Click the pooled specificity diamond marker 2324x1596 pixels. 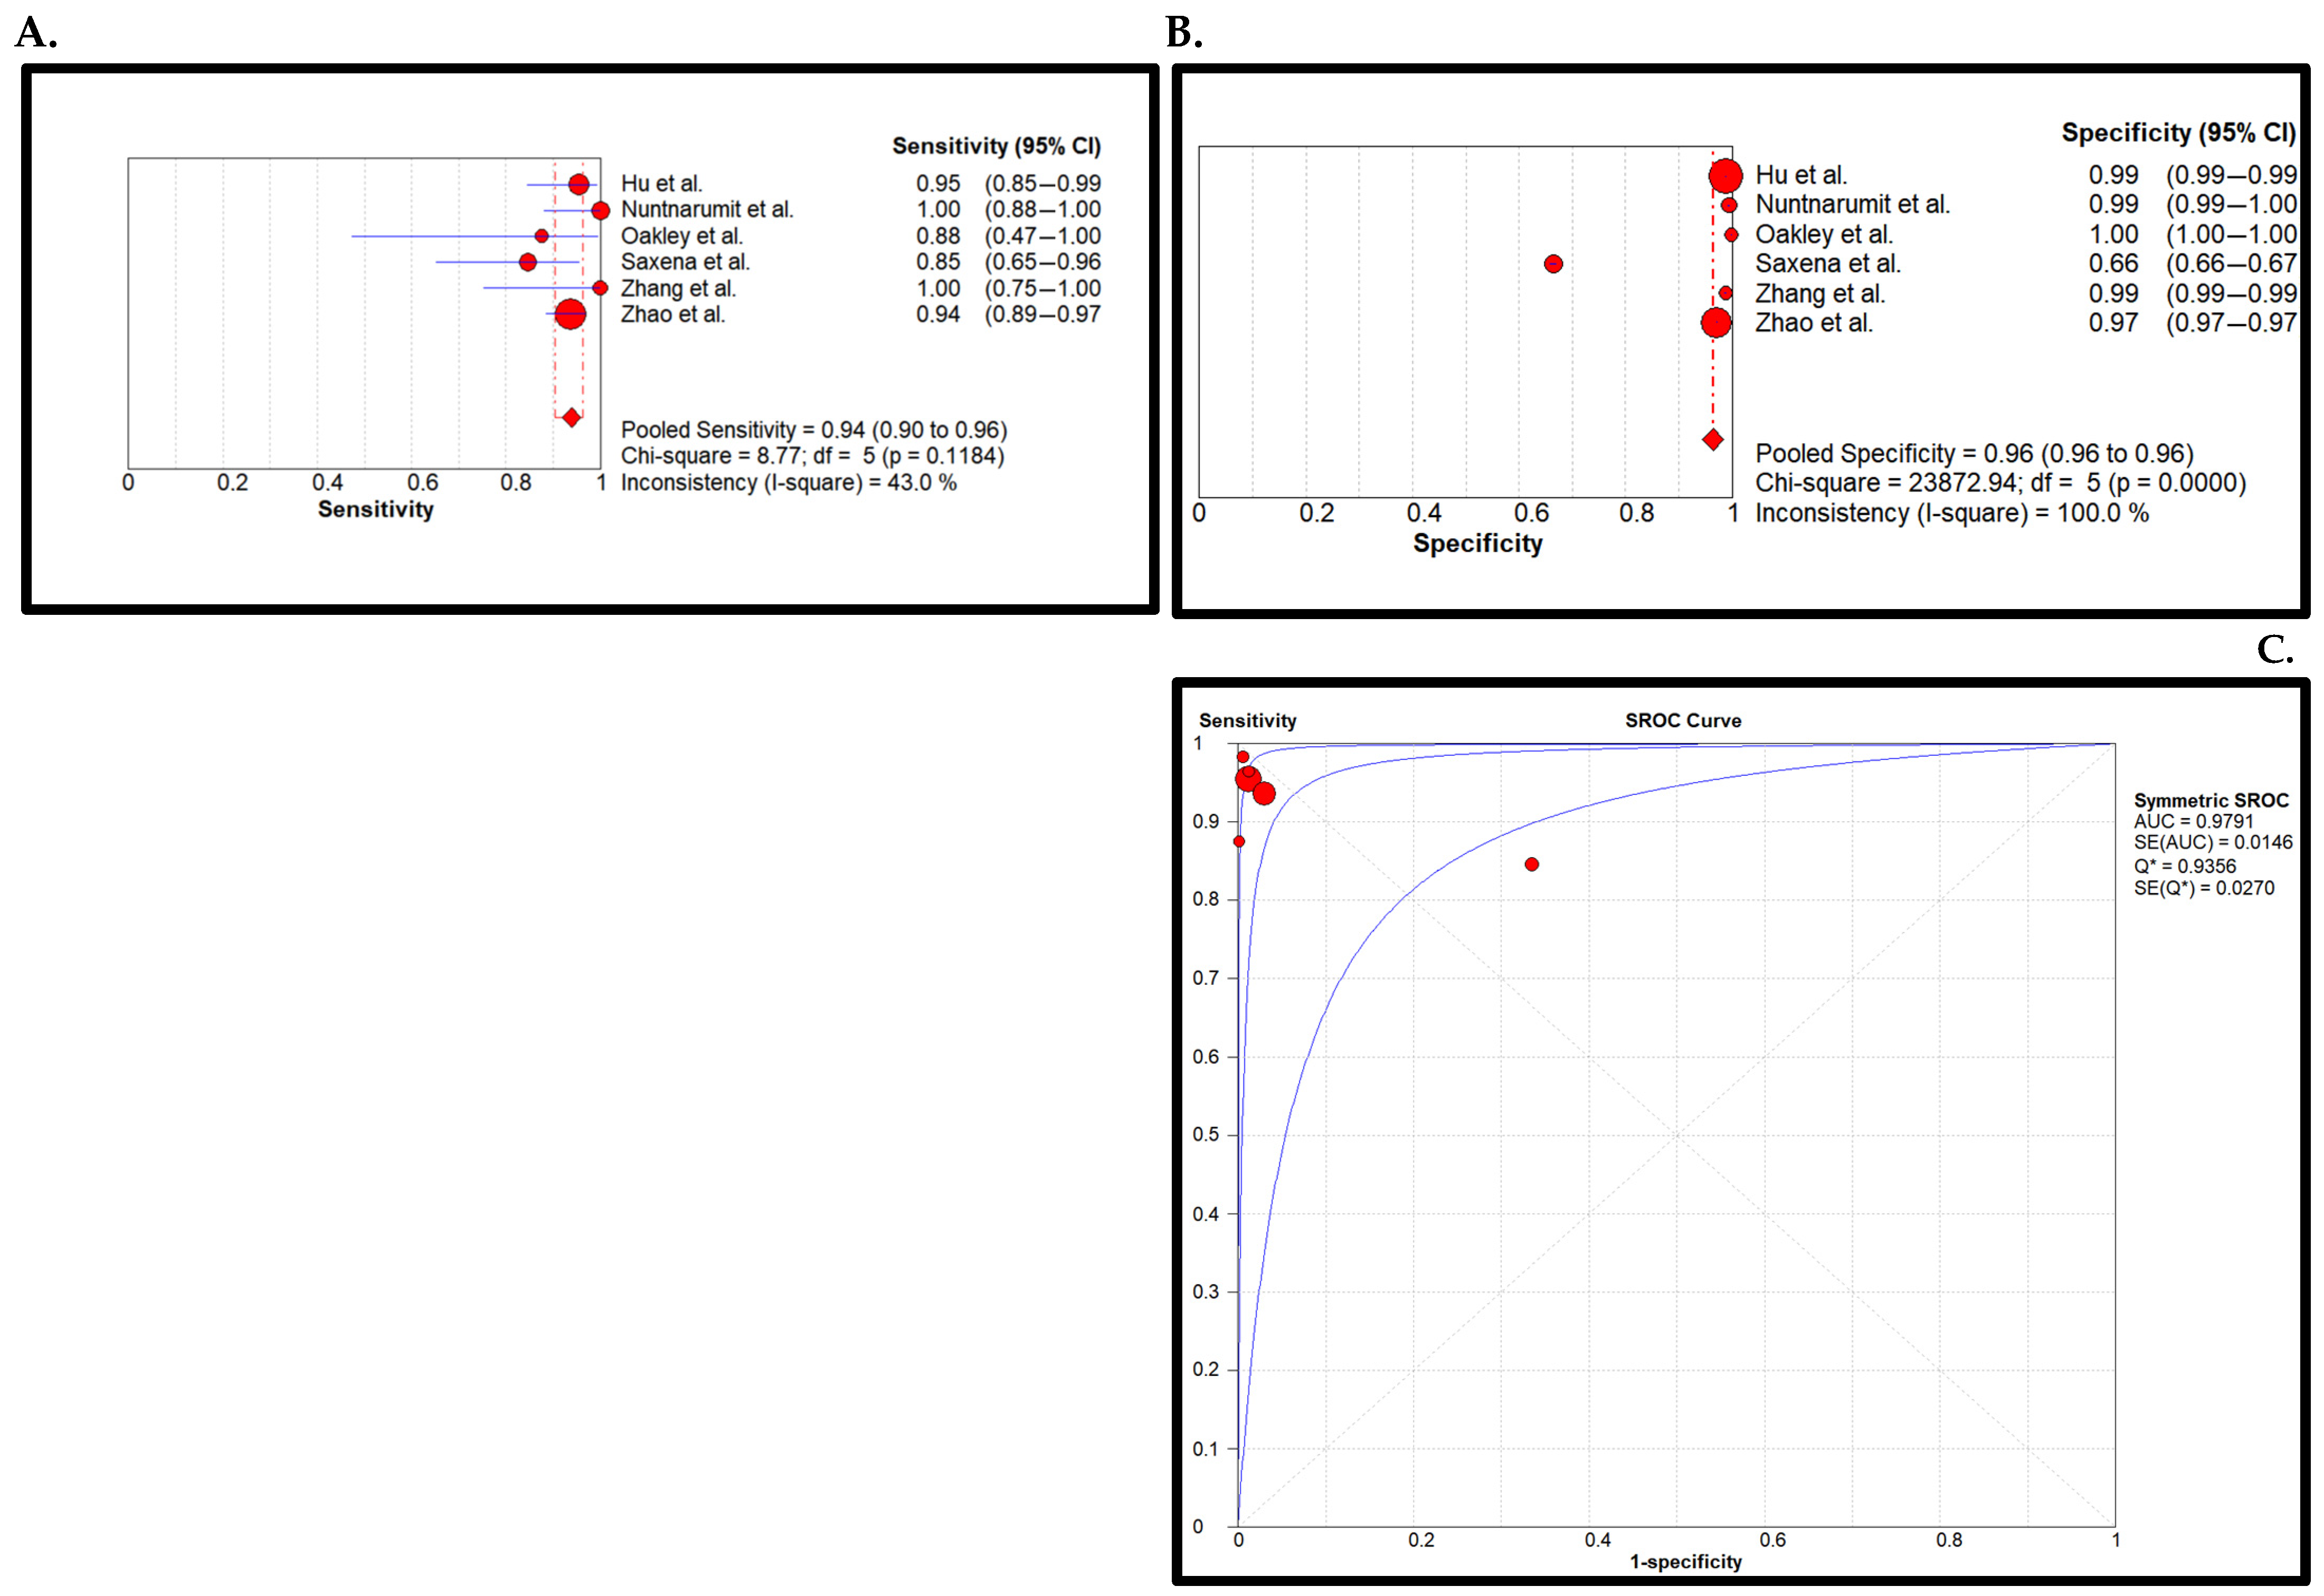1712,439
